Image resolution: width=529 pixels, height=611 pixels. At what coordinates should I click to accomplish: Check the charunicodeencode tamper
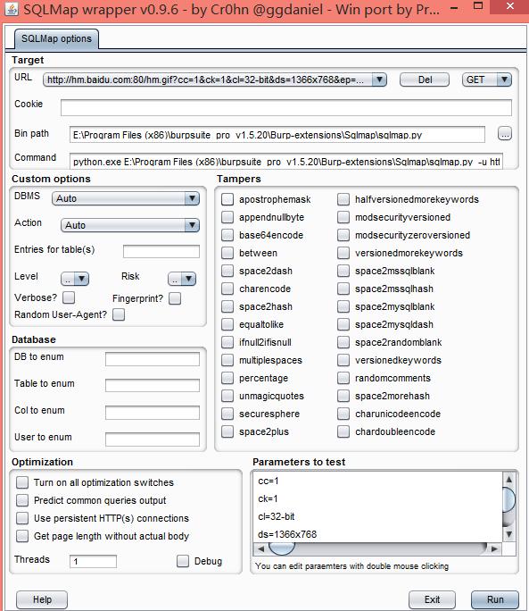[x=343, y=414]
